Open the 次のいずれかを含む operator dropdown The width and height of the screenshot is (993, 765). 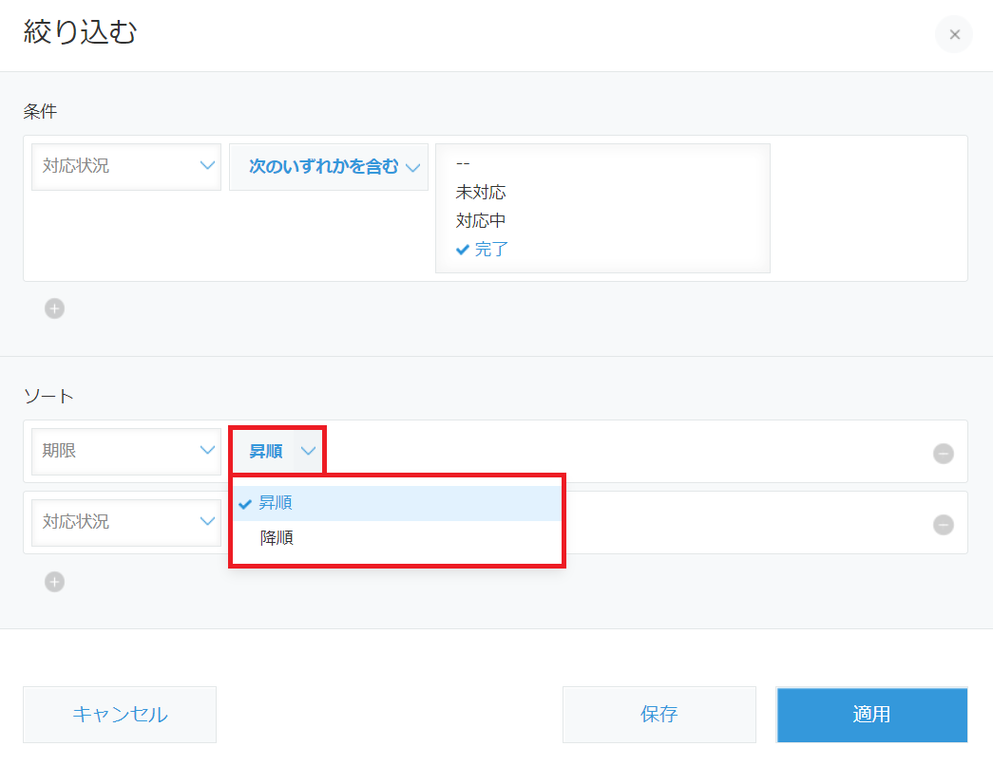pos(329,167)
